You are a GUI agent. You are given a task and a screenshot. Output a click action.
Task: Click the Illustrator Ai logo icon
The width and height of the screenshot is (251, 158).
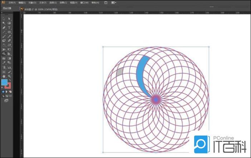click(3, 2)
